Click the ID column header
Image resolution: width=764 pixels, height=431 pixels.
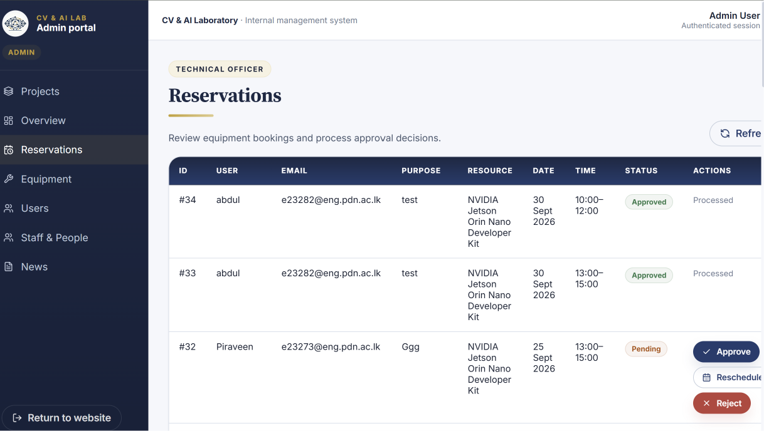point(183,170)
